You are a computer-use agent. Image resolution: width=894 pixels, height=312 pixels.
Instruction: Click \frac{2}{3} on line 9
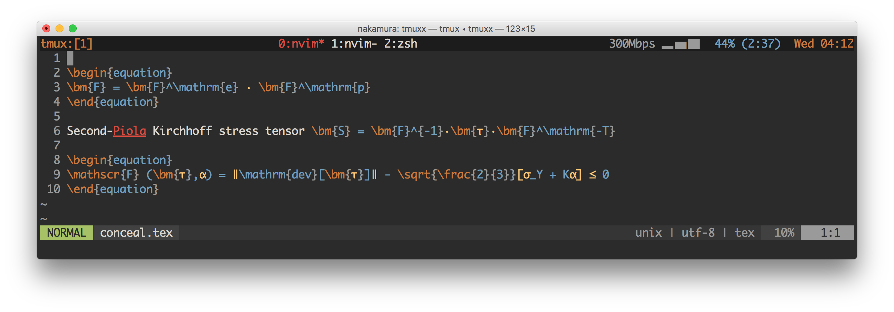pos(473,175)
